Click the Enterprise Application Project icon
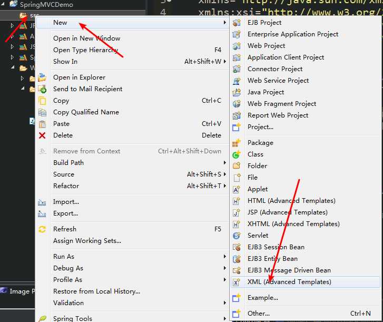This screenshot has height=322, width=383. pyautogui.click(x=237, y=34)
